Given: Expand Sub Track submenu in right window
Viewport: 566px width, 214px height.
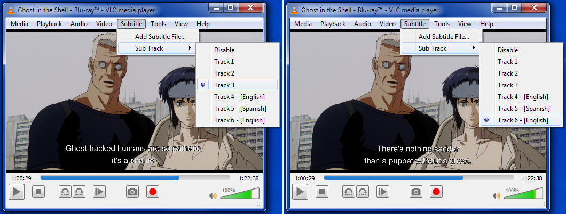Looking at the screenshot, I should [441, 48].
